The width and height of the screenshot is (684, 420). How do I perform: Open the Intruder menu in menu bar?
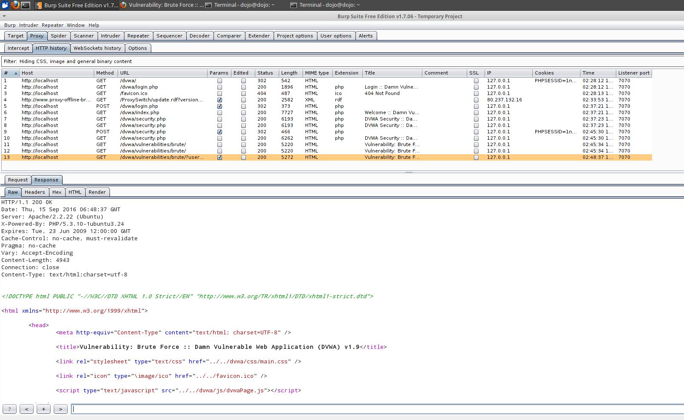(x=29, y=25)
